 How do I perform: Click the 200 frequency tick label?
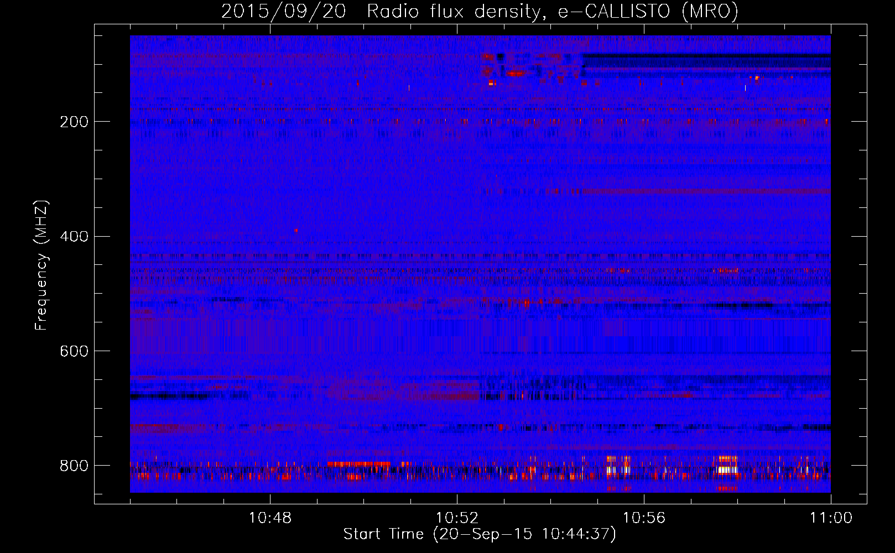click(74, 122)
